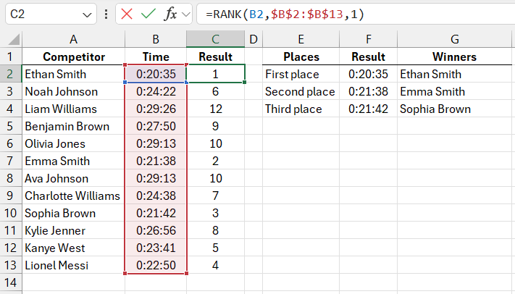Select all cells with the corner triangle
This screenshot has width=515, height=294.
14,39
